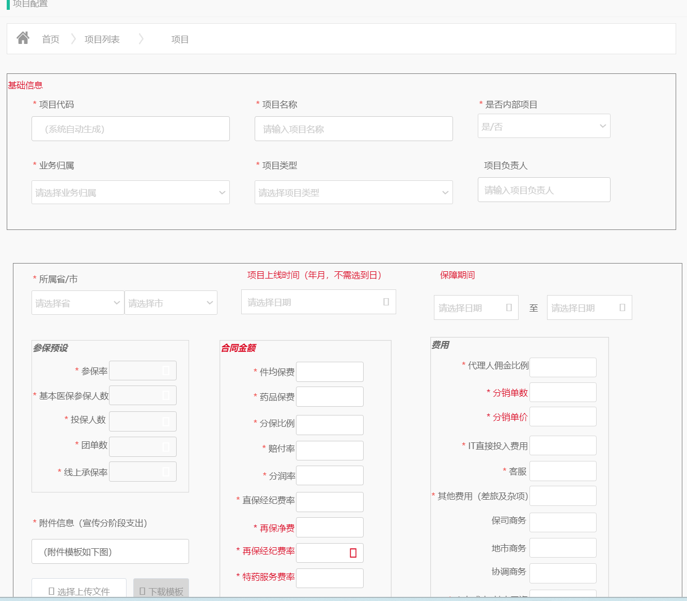This screenshot has width=687, height=601.
Task: Click 件均保费 input field
Action: pos(330,372)
